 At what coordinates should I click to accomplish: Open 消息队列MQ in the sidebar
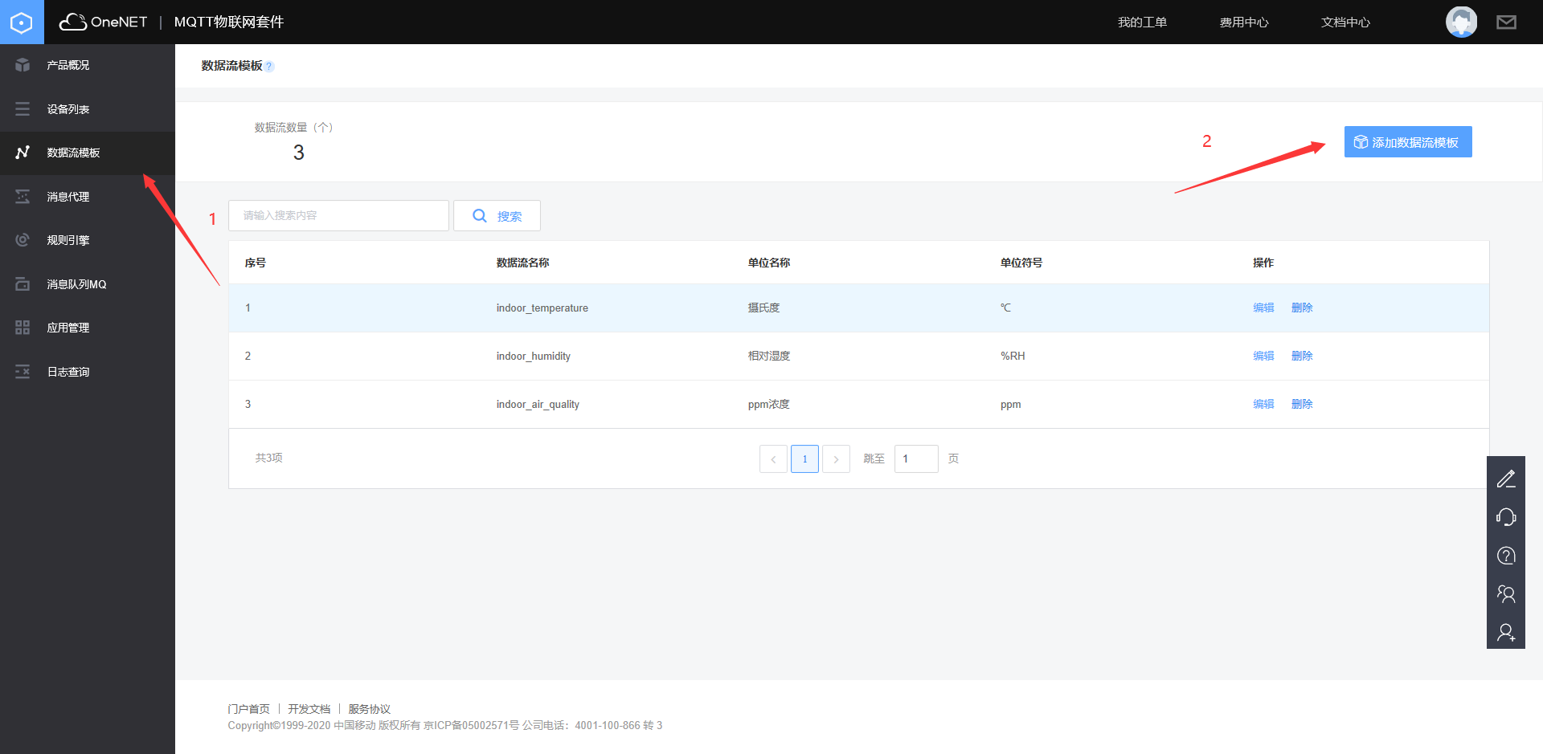click(x=88, y=284)
